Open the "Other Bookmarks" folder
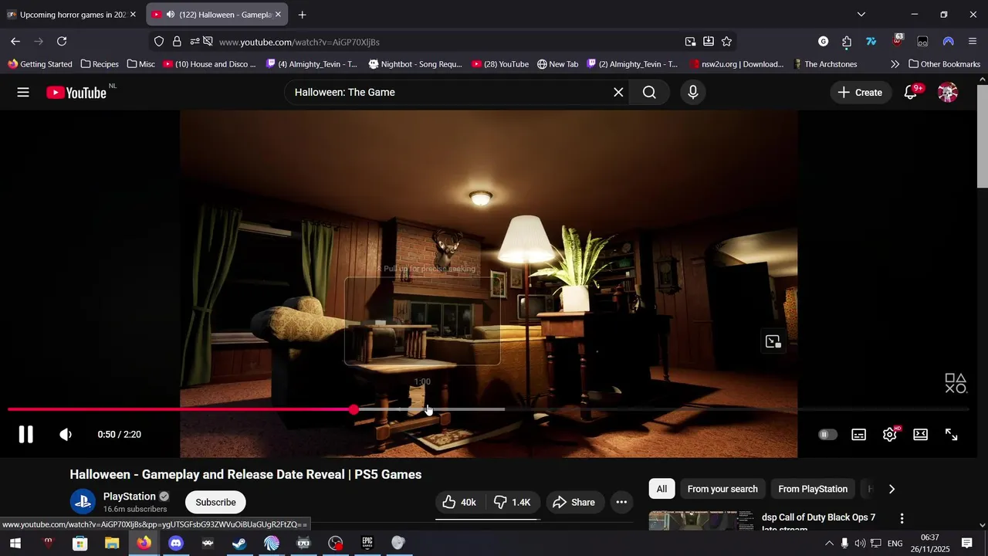988x556 pixels. coord(944,64)
